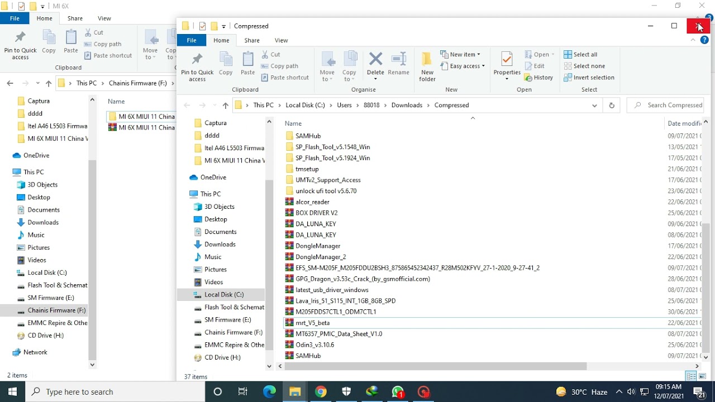Click Select none in ribbon
Image resolution: width=715 pixels, height=402 pixels.
584,66
